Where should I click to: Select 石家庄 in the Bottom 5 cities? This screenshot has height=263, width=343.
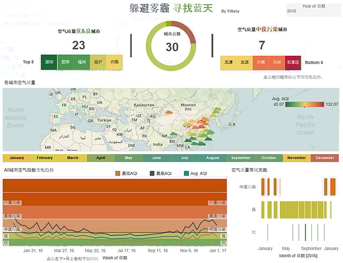(293, 62)
